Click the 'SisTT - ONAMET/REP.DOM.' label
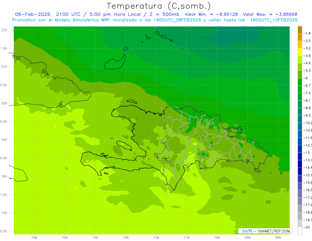The width and height of the screenshot is (312, 241). click(265, 231)
